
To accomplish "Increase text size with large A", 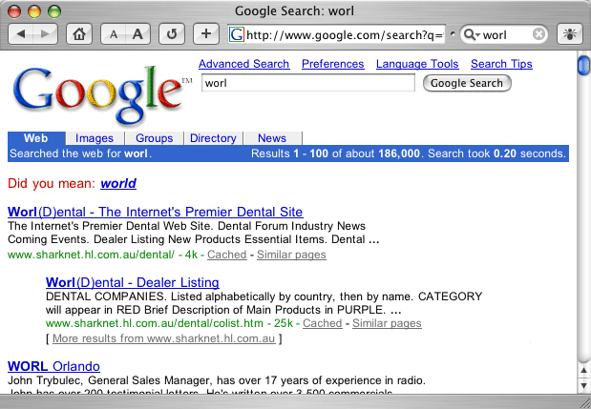I will coord(137,34).
